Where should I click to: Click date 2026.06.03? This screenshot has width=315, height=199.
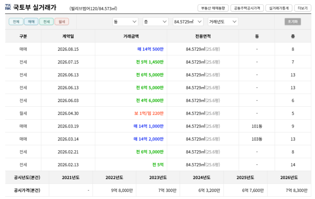point(68,100)
